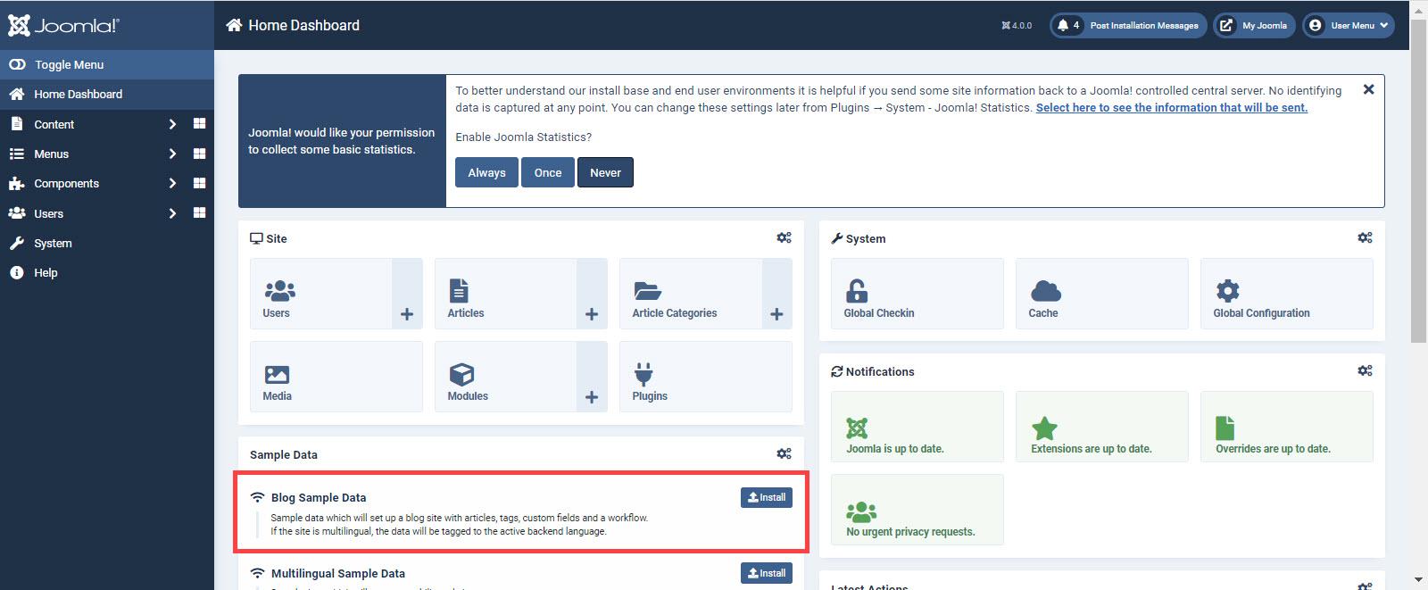Open the Users dashboard grid icon
This screenshot has height=590, width=1428.
pyautogui.click(x=199, y=213)
